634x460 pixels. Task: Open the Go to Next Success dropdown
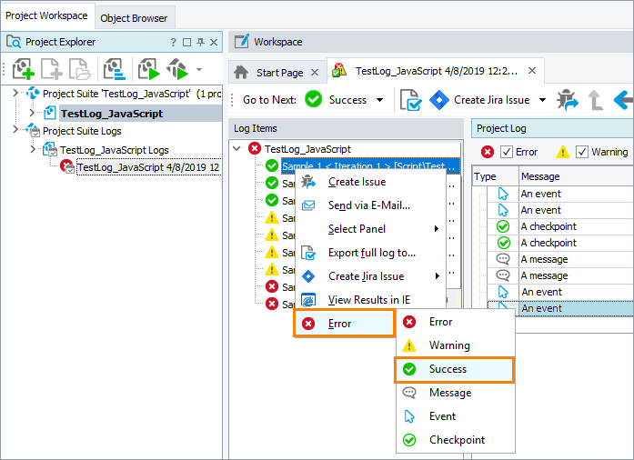379,100
